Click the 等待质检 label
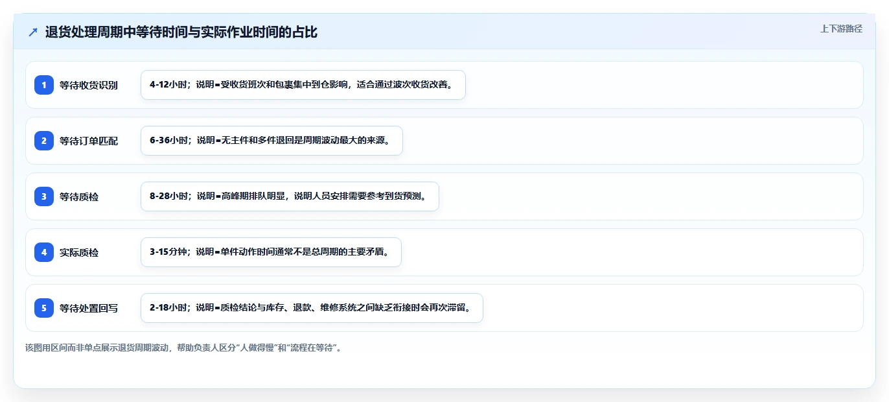This screenshot has height=402, width=889. coord(79,196)
